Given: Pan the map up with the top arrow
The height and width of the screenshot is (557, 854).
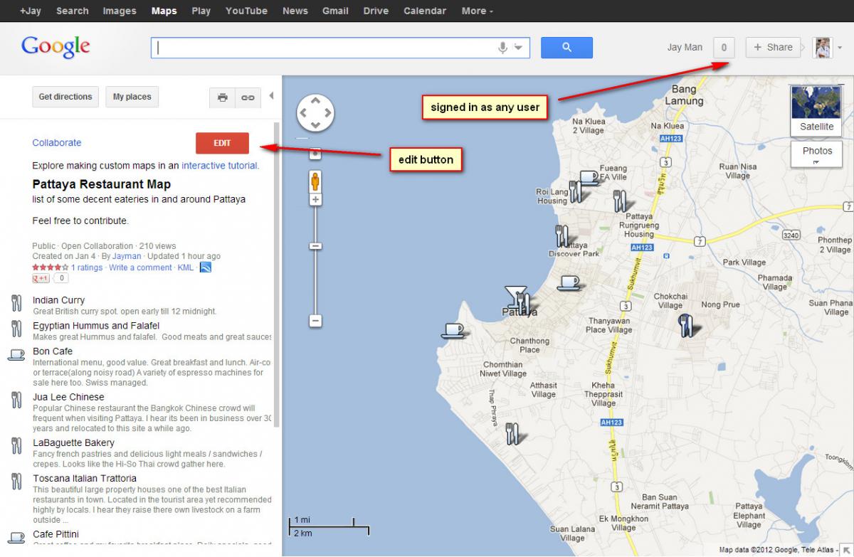Looking at the screenshot, I should pos(315,102).
